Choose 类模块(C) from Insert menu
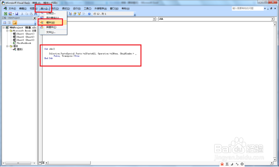Image resolution: width=279 pixels, height=167 pixels. 53,27
